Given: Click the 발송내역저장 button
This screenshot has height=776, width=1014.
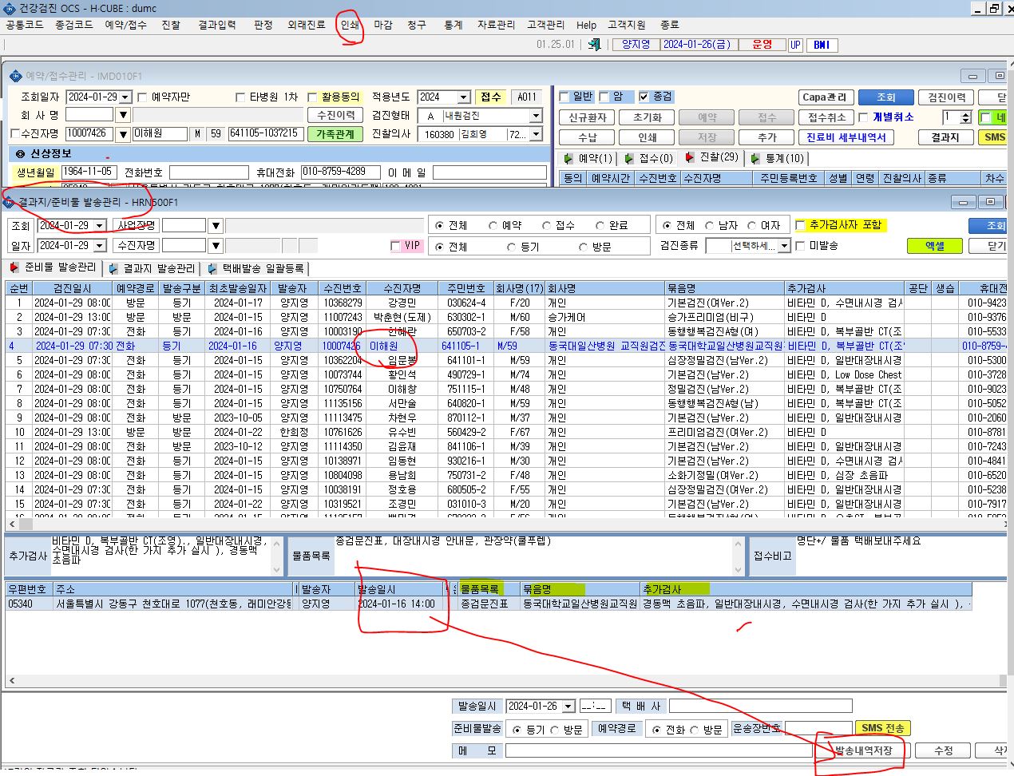Looking at the screenshot, I should coord(863,750).
